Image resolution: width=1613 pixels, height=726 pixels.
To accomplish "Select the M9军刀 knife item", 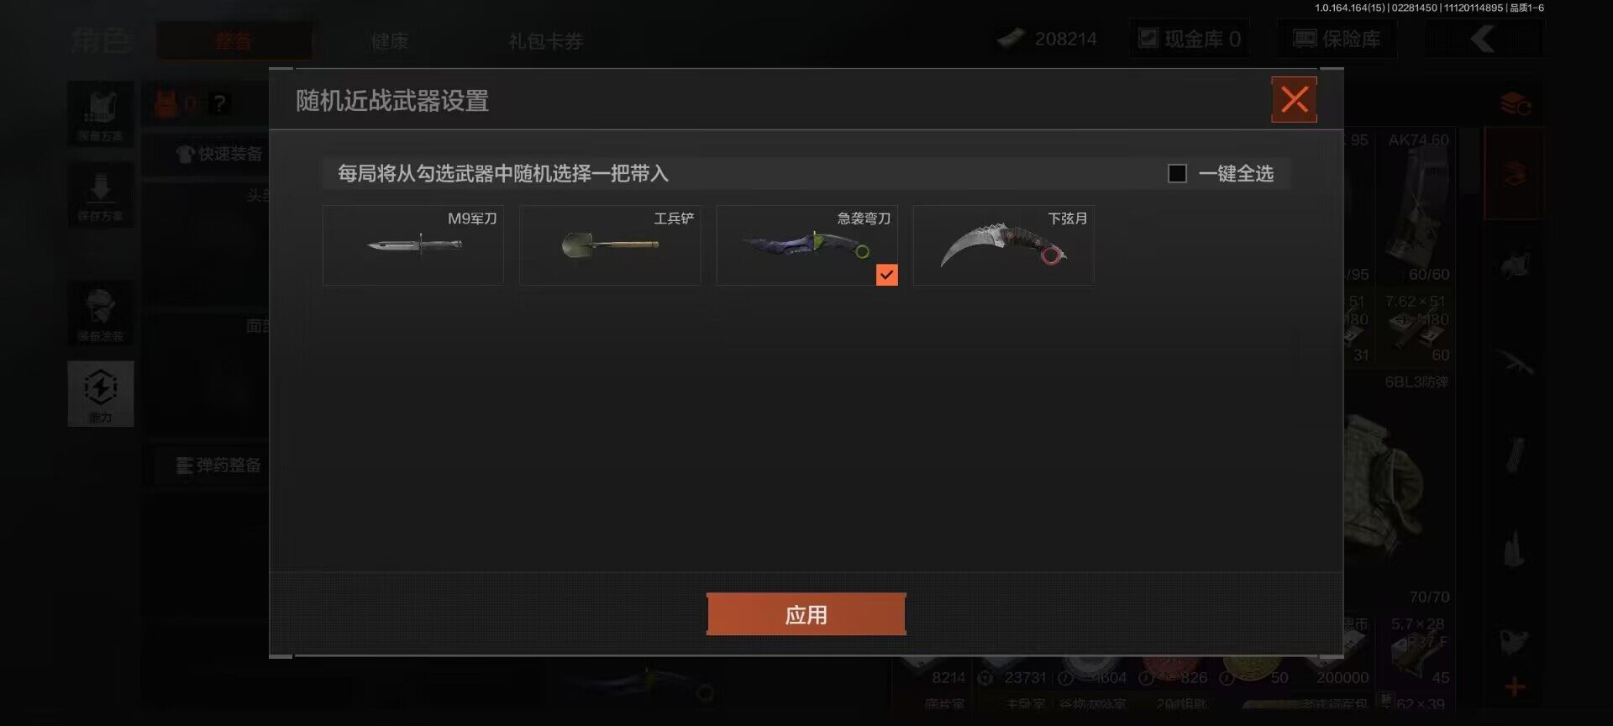I will (x=413, y=245).
